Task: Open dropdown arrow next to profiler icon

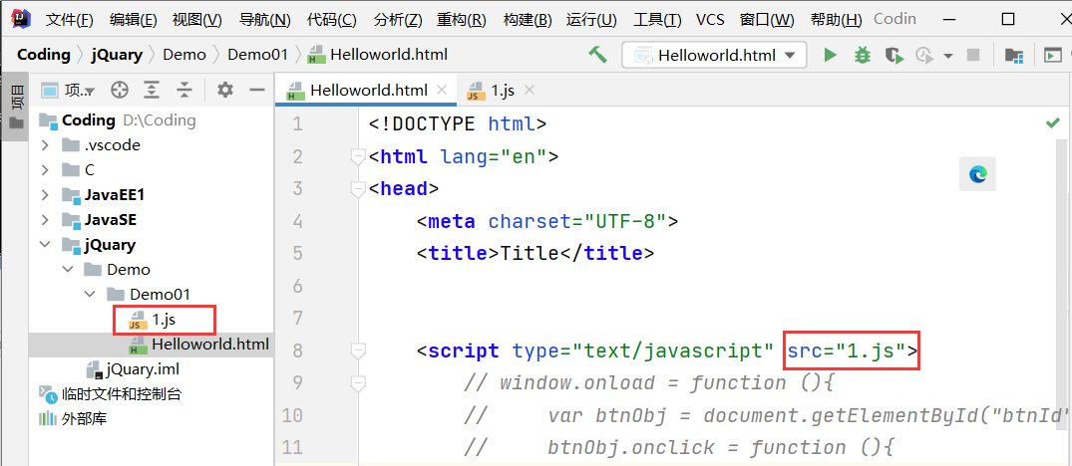Action: (947, 56)
